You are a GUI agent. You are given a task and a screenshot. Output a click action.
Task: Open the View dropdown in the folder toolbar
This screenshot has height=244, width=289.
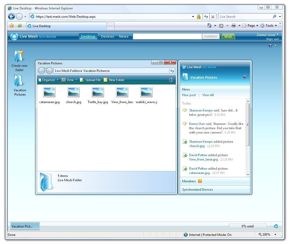tap(70, 80)
